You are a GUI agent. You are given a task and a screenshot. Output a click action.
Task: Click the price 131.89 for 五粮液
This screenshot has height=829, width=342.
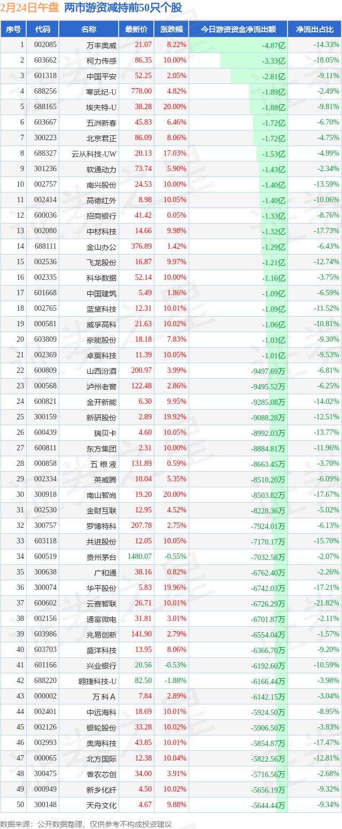(142, 464)
